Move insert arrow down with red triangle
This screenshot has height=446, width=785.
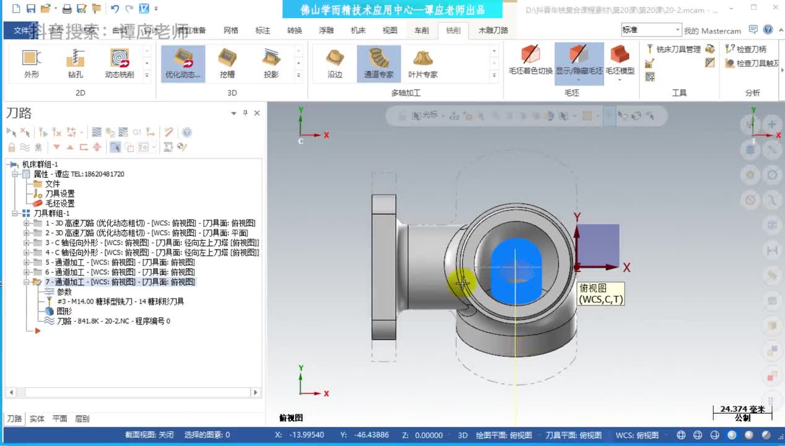tap(56, 147)
